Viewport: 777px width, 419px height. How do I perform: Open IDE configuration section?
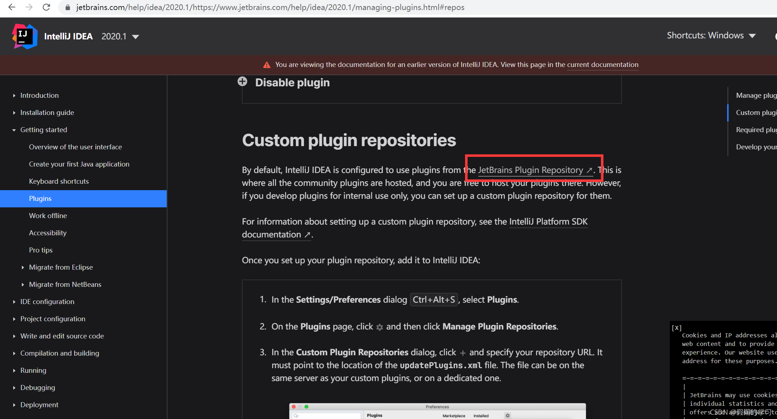[47, 302]
